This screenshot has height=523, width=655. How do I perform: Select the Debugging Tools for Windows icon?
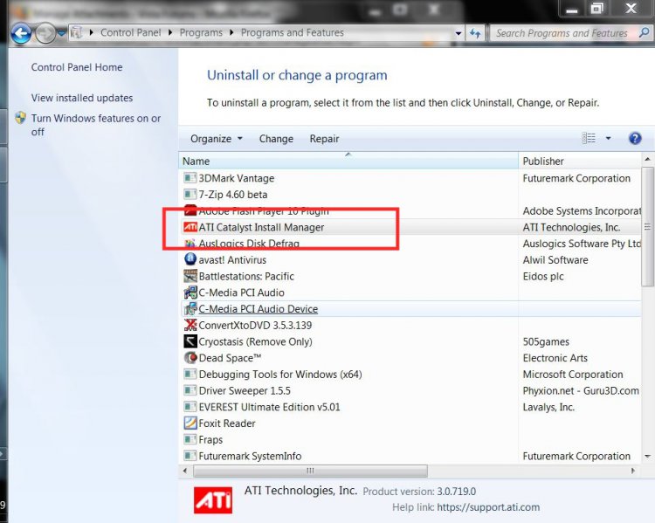point(190,375)
